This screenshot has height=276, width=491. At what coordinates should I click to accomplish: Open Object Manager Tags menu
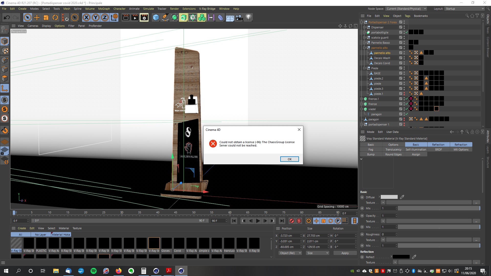407,16
